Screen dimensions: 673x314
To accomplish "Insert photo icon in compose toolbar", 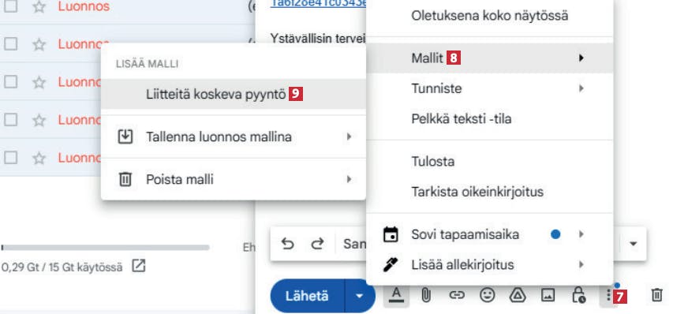I will pyautogui.click(x=548, y=295).
